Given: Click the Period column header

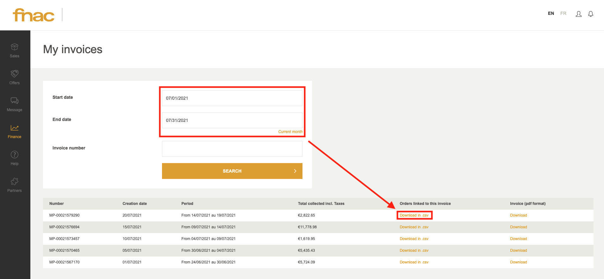Looking at the screenshot, I should pos(187,204).
